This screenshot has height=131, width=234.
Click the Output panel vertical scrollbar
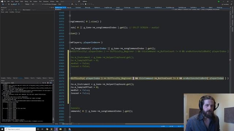(x=53, y=103)
